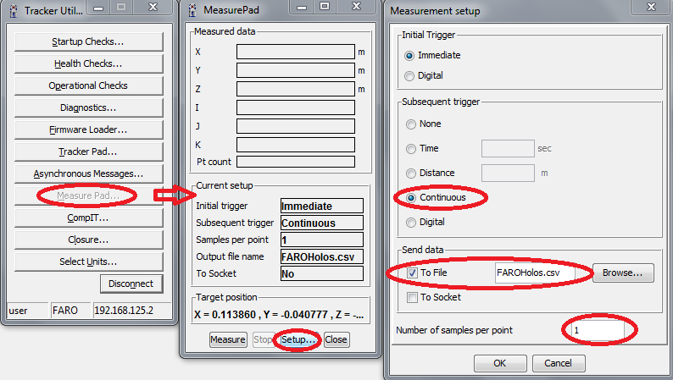
Task: Select the Immediate initial trigger option
Action: pos(411,55)
